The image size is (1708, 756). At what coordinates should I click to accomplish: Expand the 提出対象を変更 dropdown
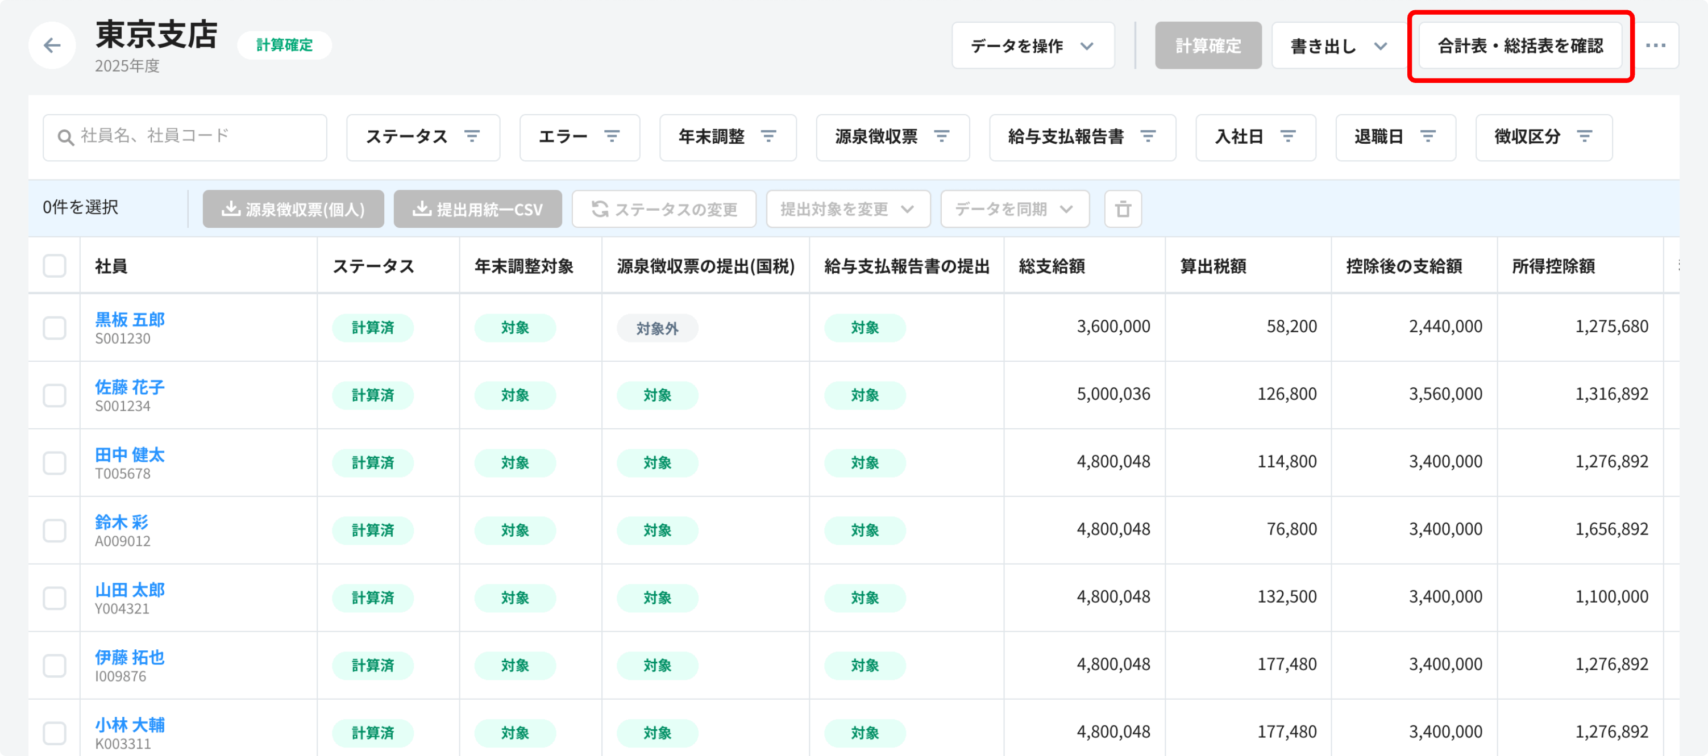(847, 210)
